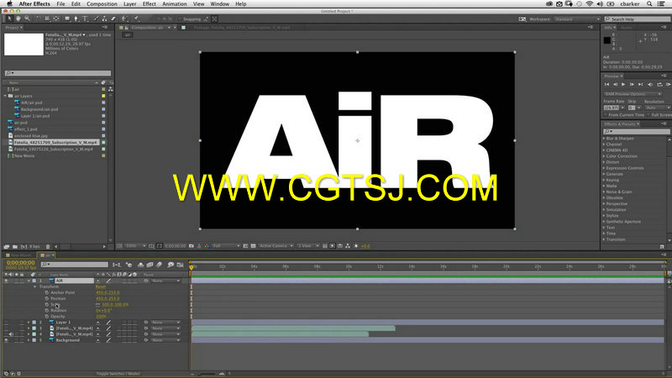This screenshot has height=378, width=672.
Task: Select the Zoom magnifier tool
Action: [28, 18]
